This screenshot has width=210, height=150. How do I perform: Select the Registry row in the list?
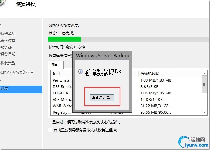[60, 112]
